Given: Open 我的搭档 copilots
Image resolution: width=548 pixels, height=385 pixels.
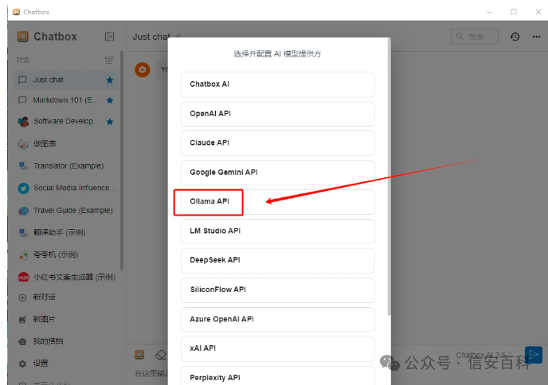Looking at the screenshot, I should [66, 341].
